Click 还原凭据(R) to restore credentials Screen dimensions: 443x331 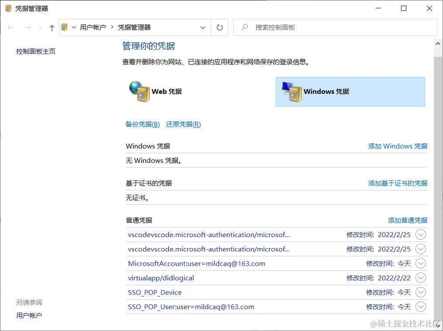click(x=183, y=124)
